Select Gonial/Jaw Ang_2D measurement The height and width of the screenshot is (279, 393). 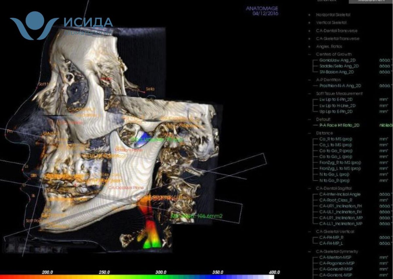point(338,60)
